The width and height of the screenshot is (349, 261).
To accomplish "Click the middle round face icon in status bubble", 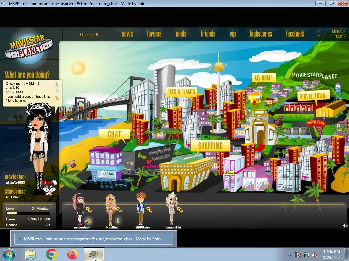I will 57,91.
